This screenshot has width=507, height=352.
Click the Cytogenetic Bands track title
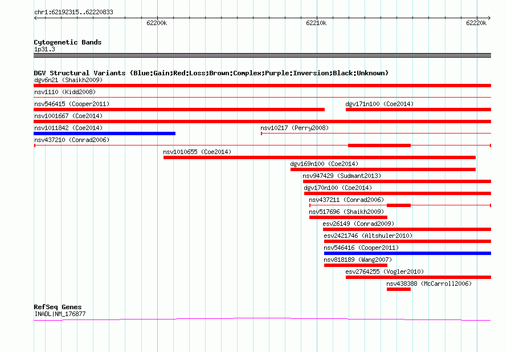(x=68, y=42)
